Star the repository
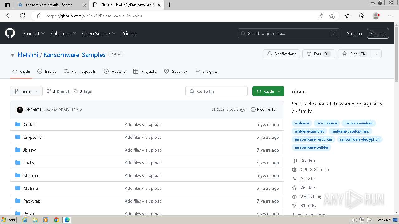Screen dimensions: 399x224 tap(354, 54)
